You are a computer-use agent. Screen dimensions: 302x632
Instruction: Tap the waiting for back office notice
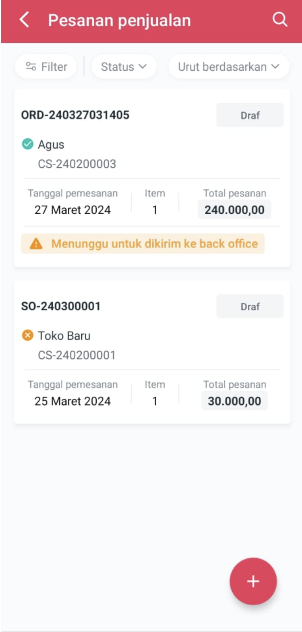coord(154,244)
